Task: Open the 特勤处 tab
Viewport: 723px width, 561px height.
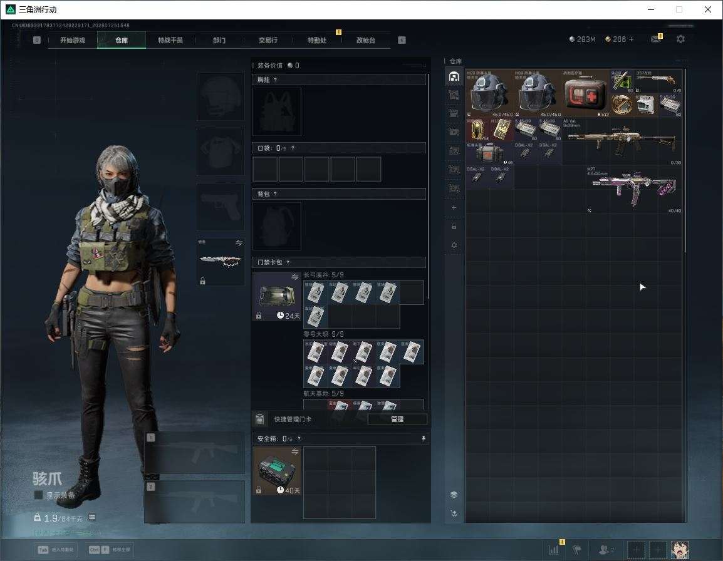Action: [317, 40]
